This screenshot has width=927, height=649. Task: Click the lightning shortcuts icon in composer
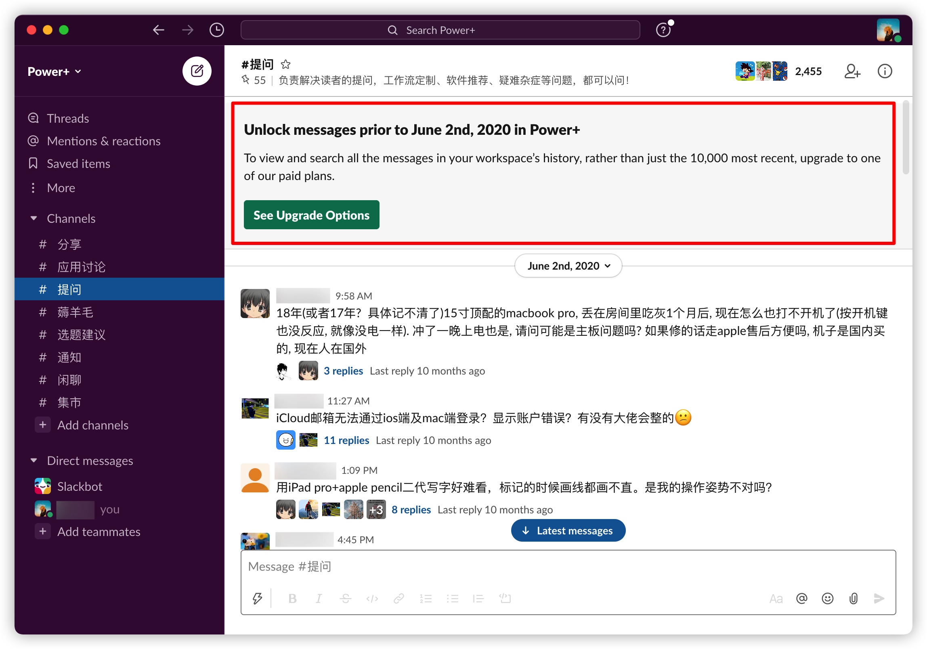pos(258,598)
